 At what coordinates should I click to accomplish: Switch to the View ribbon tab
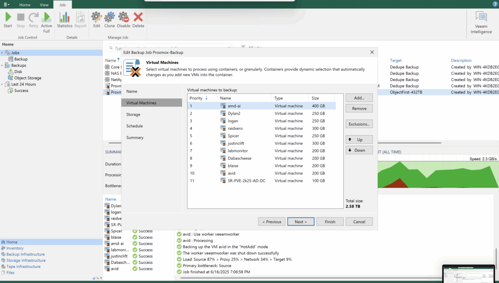(44, 5)
